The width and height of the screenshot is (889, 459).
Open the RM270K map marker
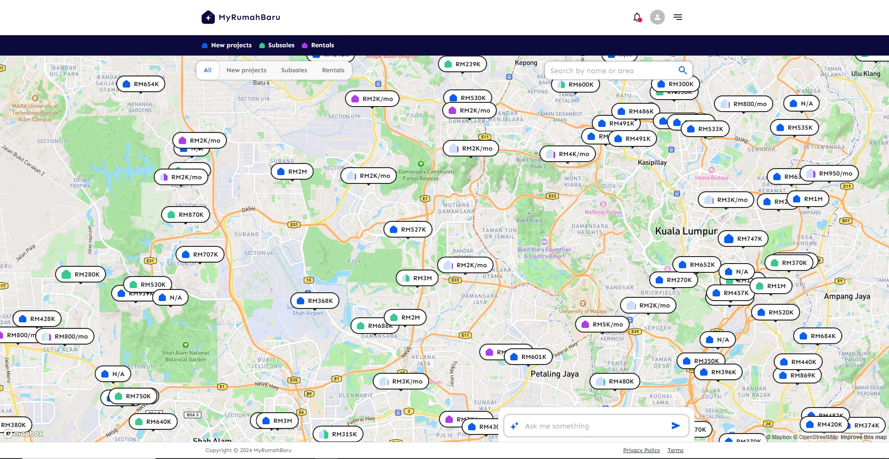point(674,280)
